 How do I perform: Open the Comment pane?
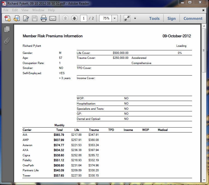193,18
